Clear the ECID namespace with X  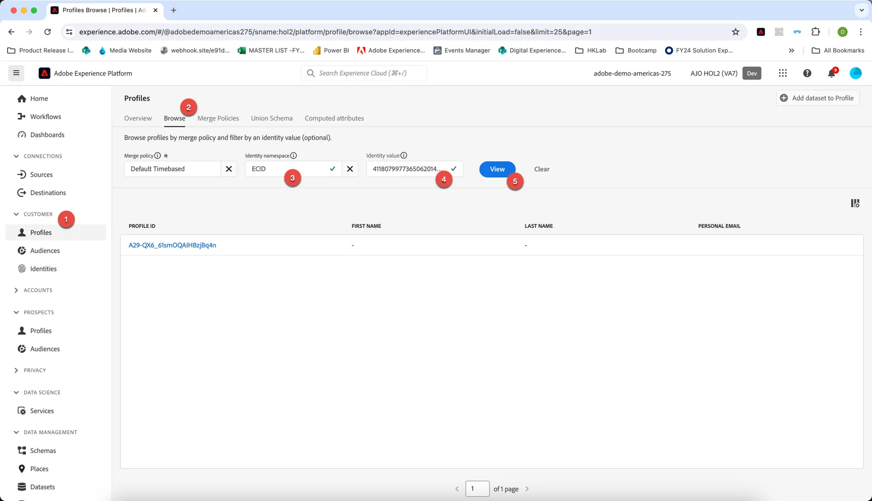pyautogui.click(x=350, y=169)
